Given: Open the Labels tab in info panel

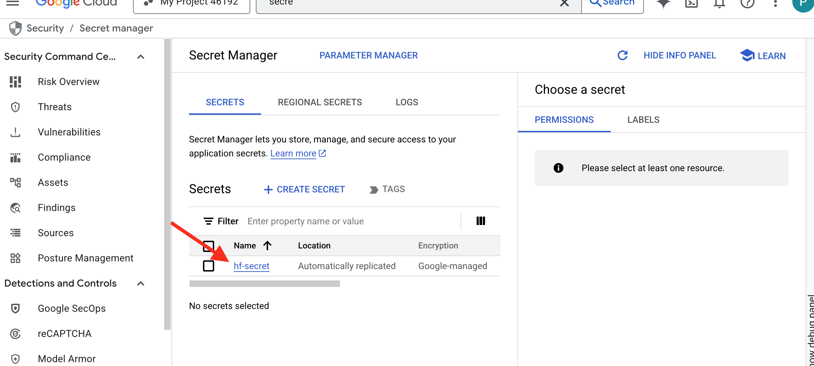Looking at the screenshot, I should point(643,120).
